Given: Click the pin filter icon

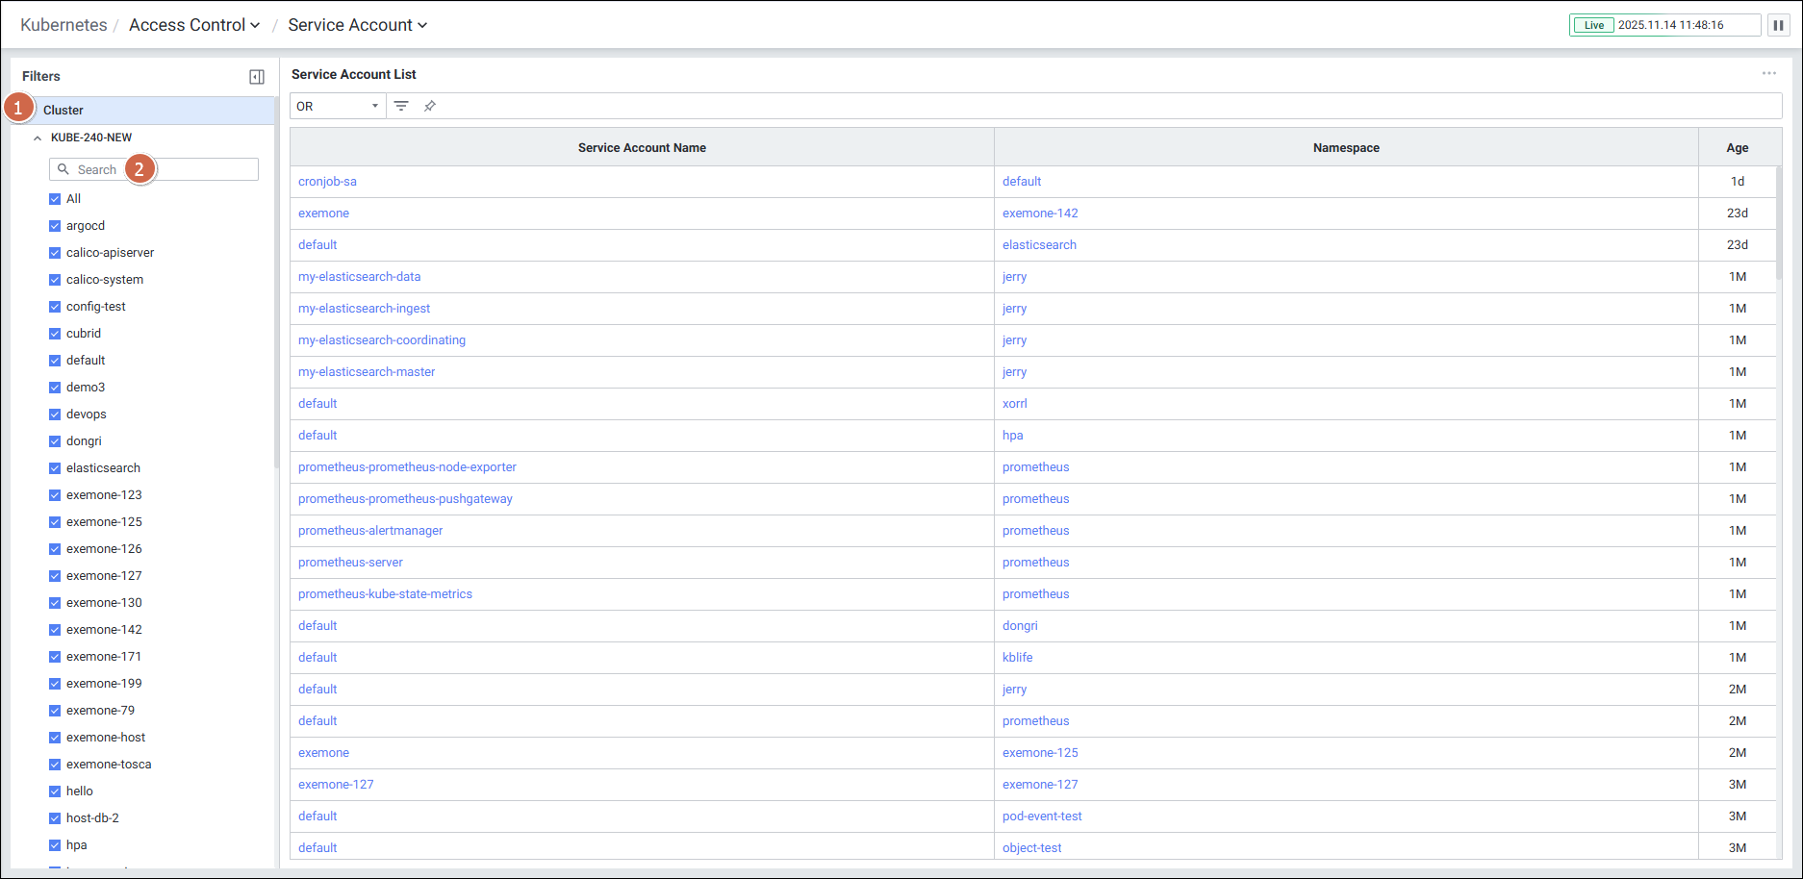Looking at the screenshot, I should [430, 106].
